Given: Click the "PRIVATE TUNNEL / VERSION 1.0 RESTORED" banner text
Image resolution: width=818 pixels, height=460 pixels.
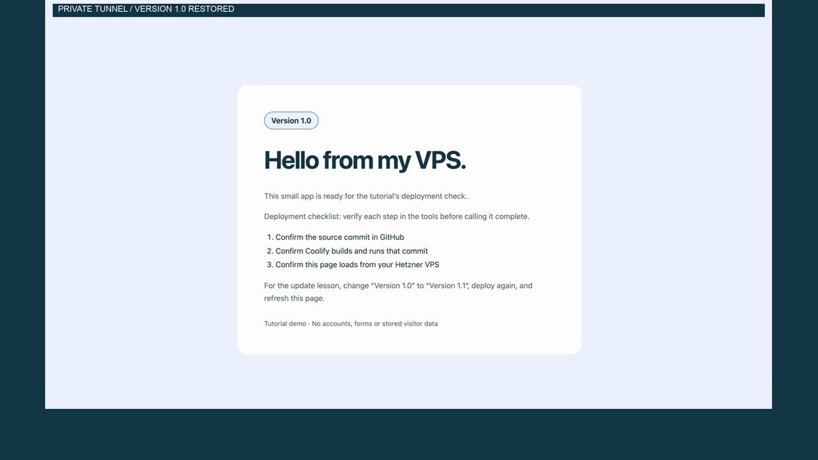Looking at the screenshot, I should 146,9.
